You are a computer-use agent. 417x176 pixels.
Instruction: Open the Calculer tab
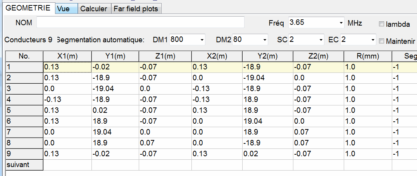pyautogui.click(x=94, y=9)
